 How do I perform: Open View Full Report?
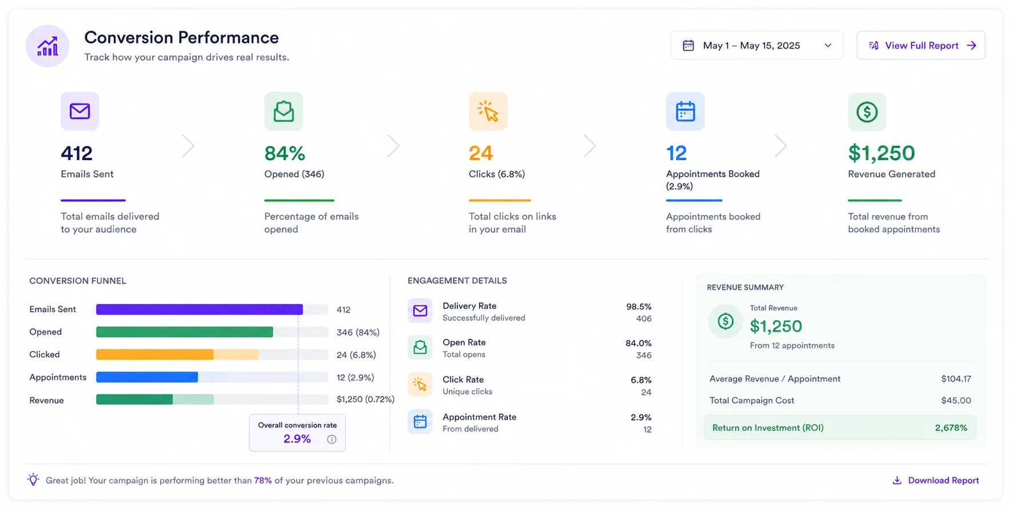[x=921, y=45]
